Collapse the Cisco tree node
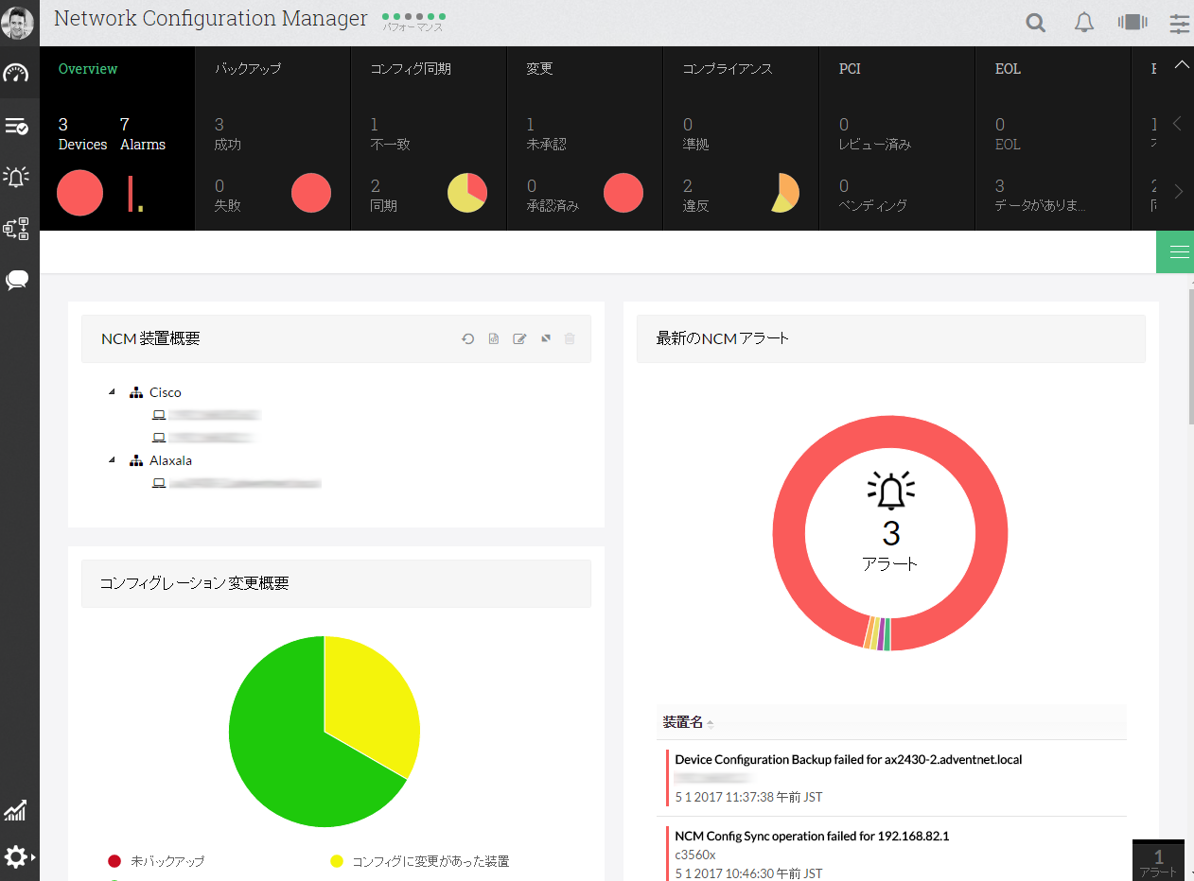Image resolution: width=1194 pixels, height=881 pixels. click(112, 391)
